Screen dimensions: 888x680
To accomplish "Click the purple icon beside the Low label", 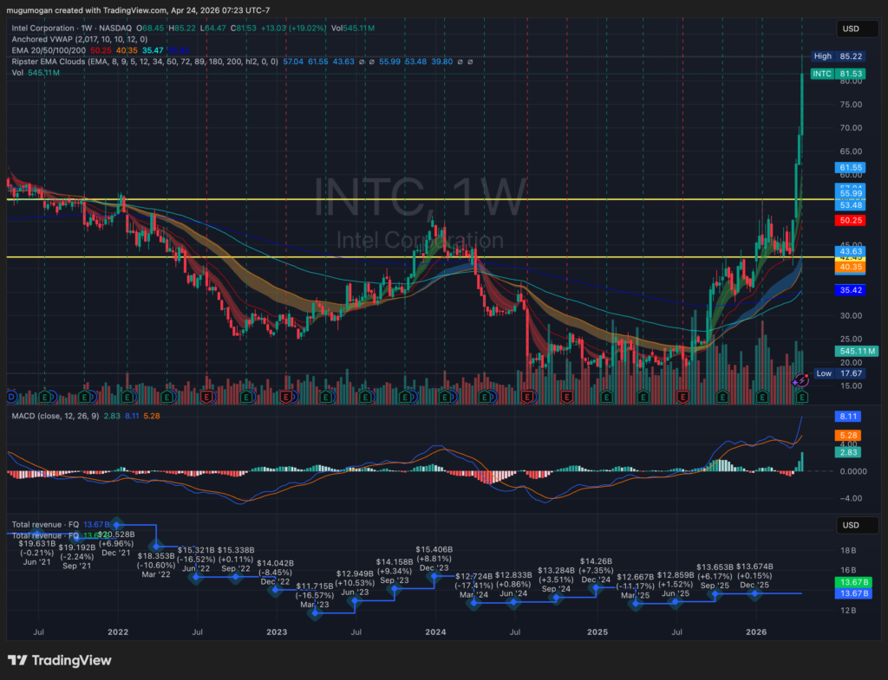I will click(801, 379).
